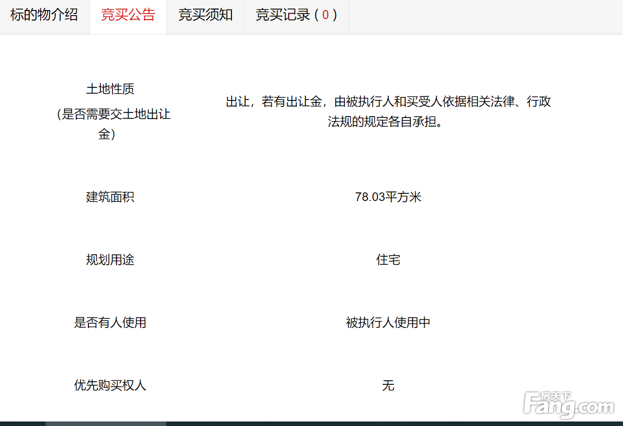Select the 78.03平方米 area value
The image size is (623, 426).
coord(388,197)
